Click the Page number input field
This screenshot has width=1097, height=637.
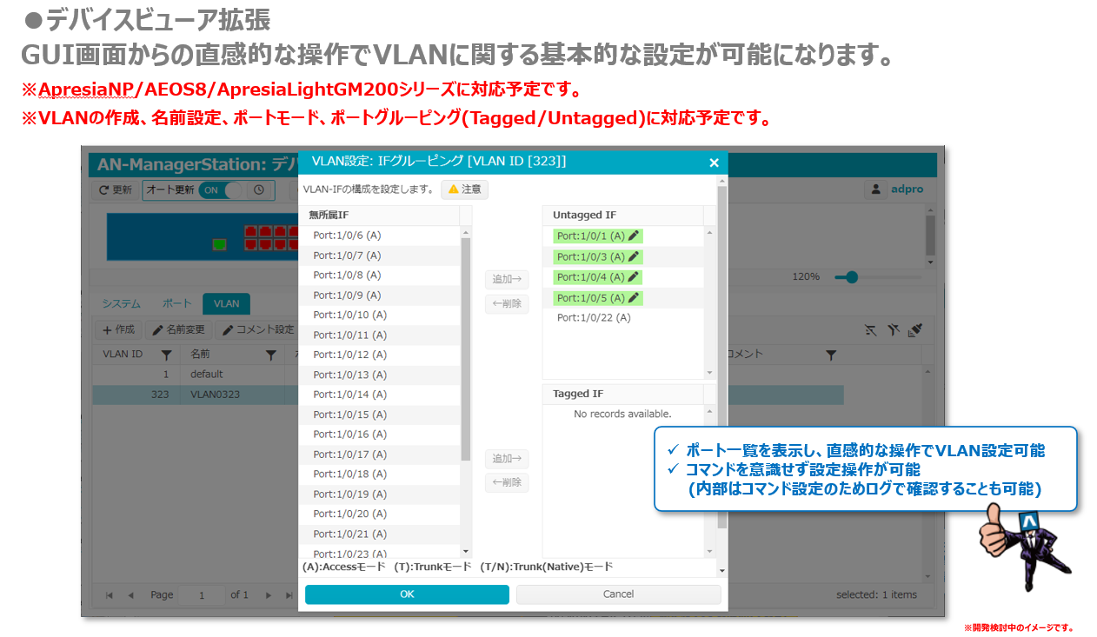click(202, 595)
